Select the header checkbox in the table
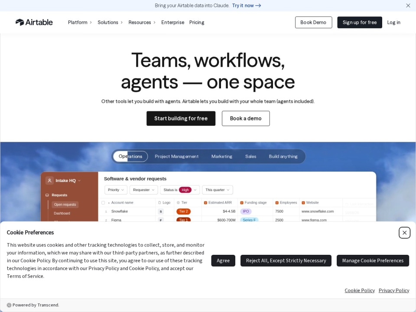416x312 pixels. 103,203
